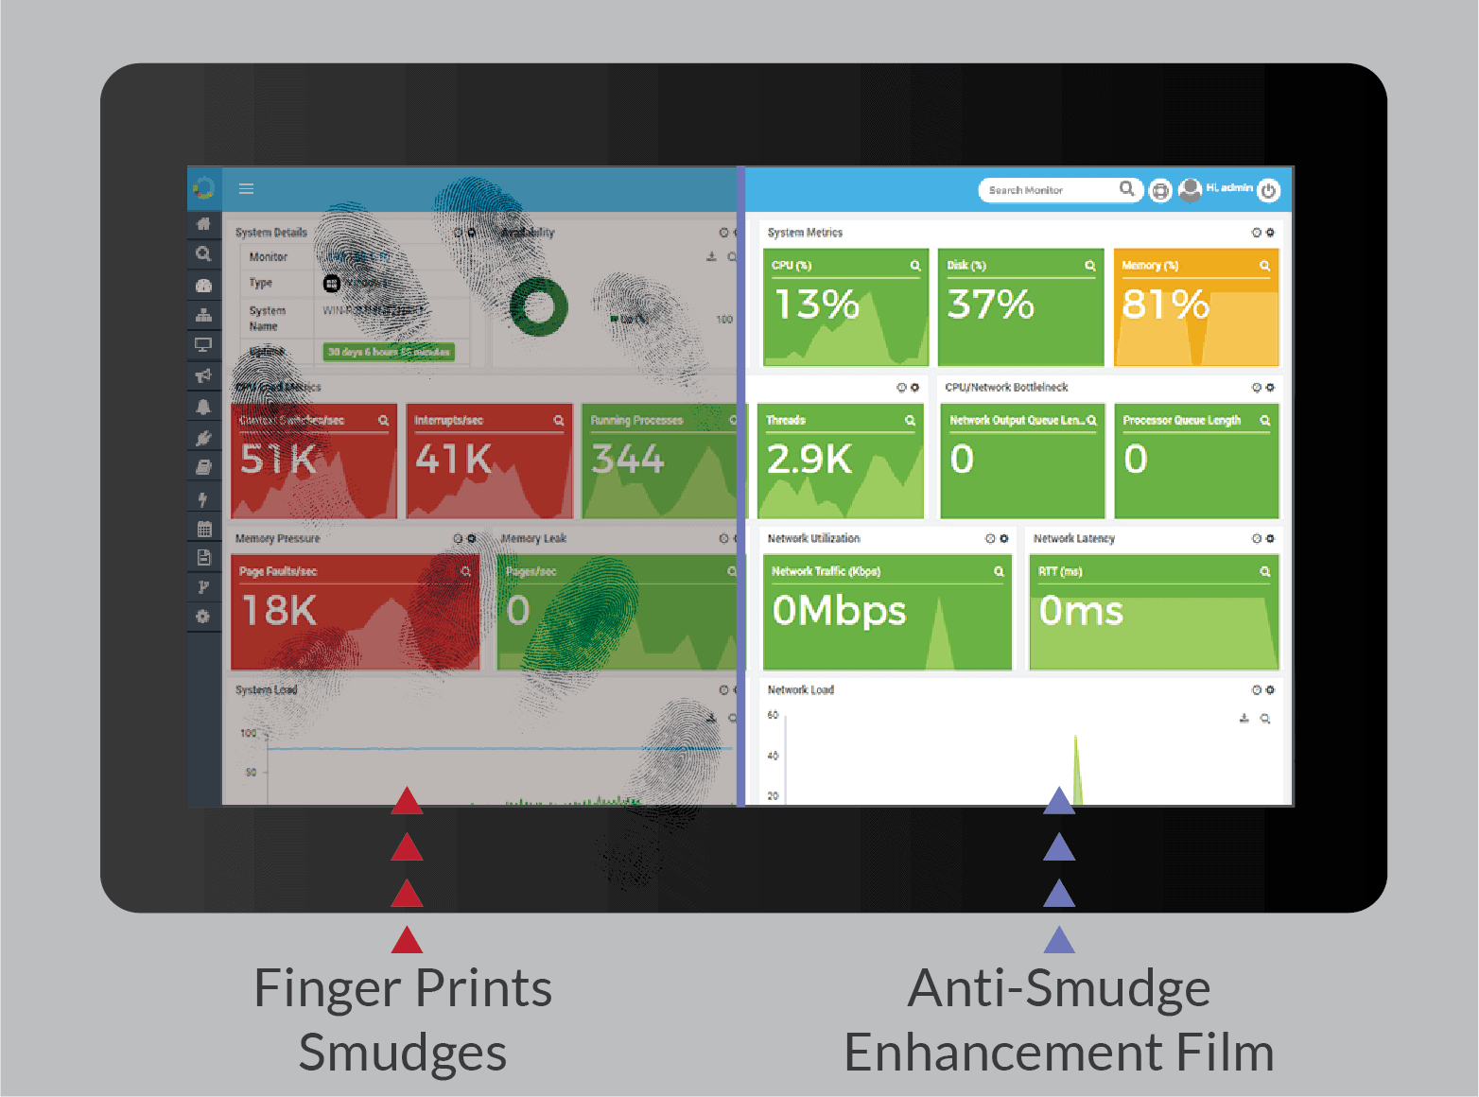
Task: Click the Memory 81% metric tile
Action: (x=1196, y=307)
